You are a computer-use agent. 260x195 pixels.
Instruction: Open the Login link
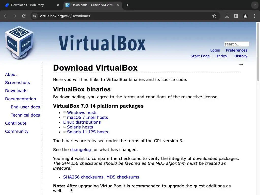(215, 50)
